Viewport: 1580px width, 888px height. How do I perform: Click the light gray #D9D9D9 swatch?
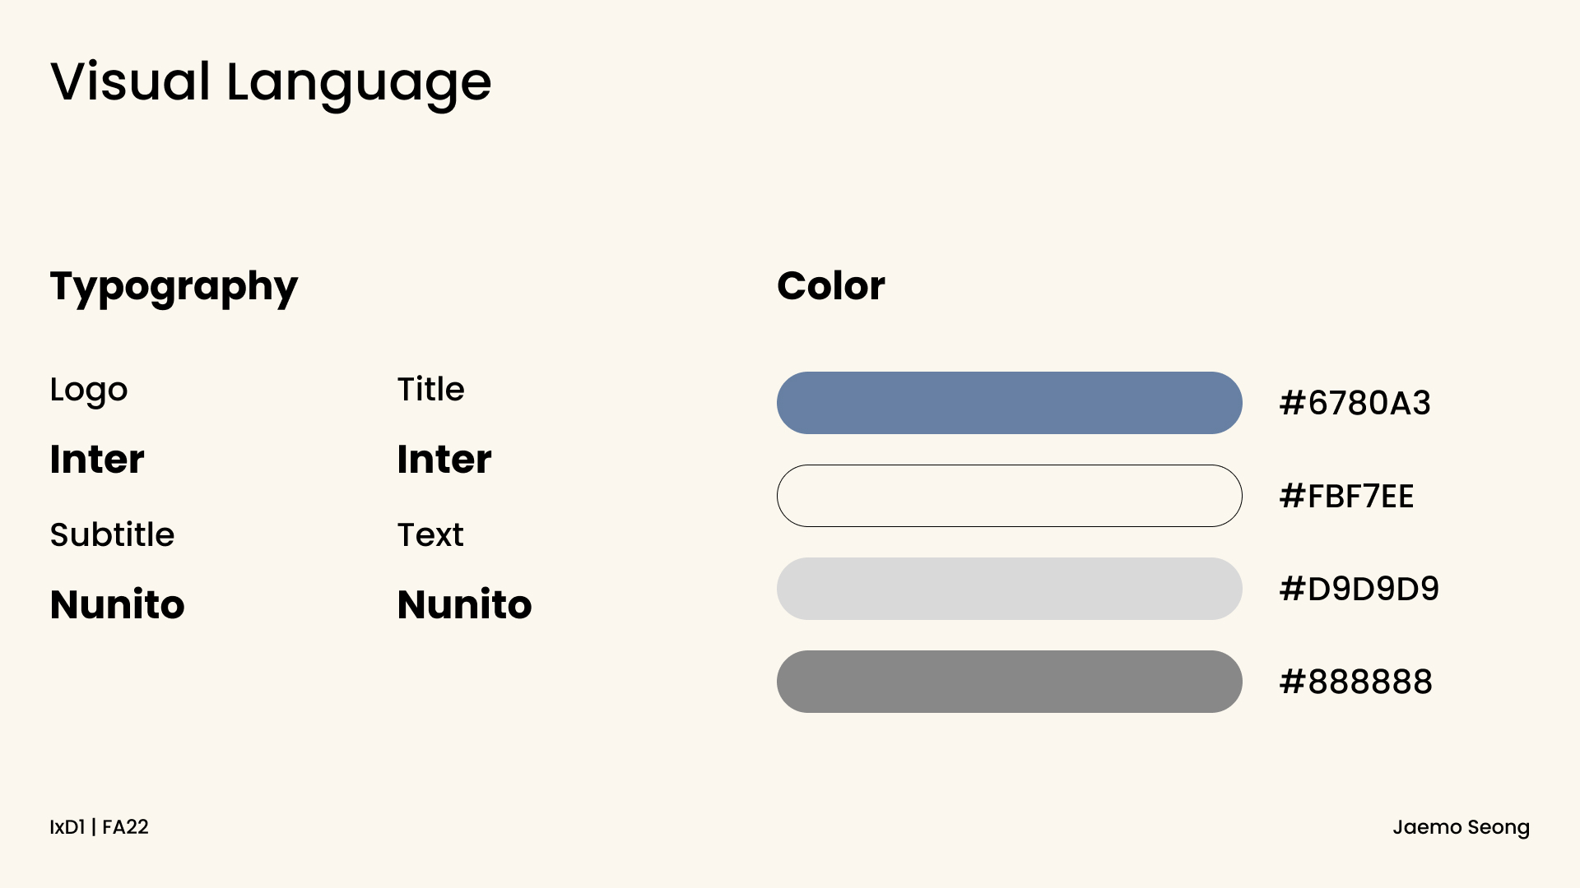[x=1009, y=589]
